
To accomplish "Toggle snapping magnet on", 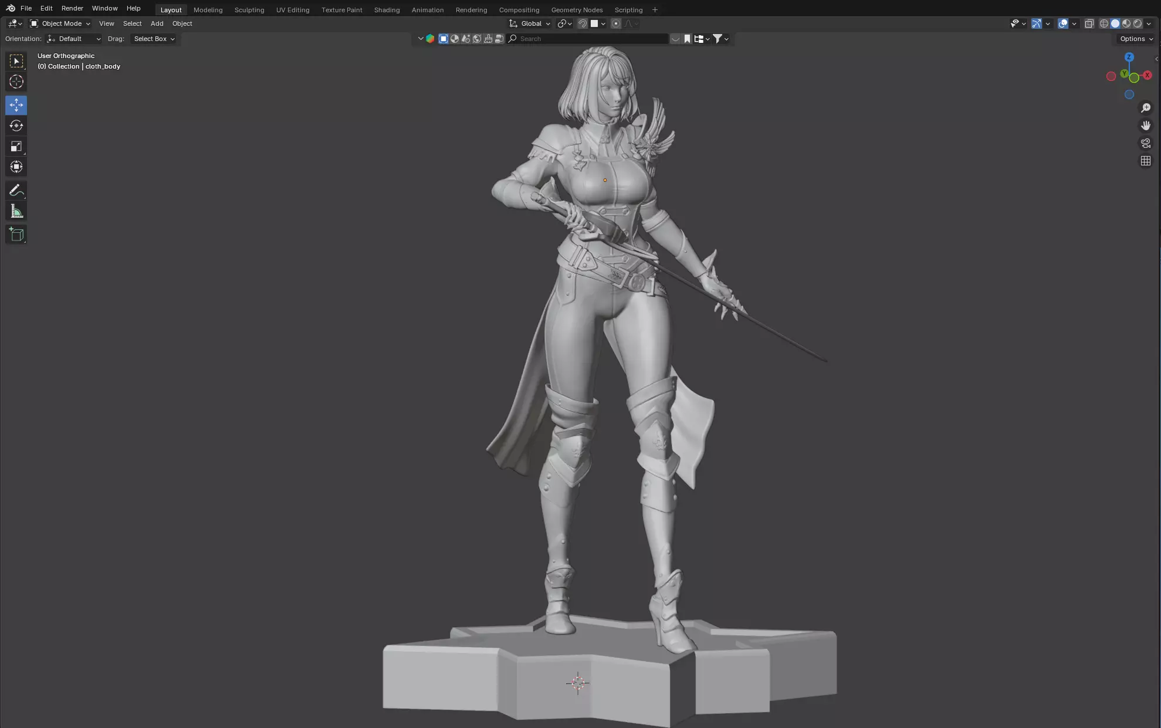I will 583,23.
